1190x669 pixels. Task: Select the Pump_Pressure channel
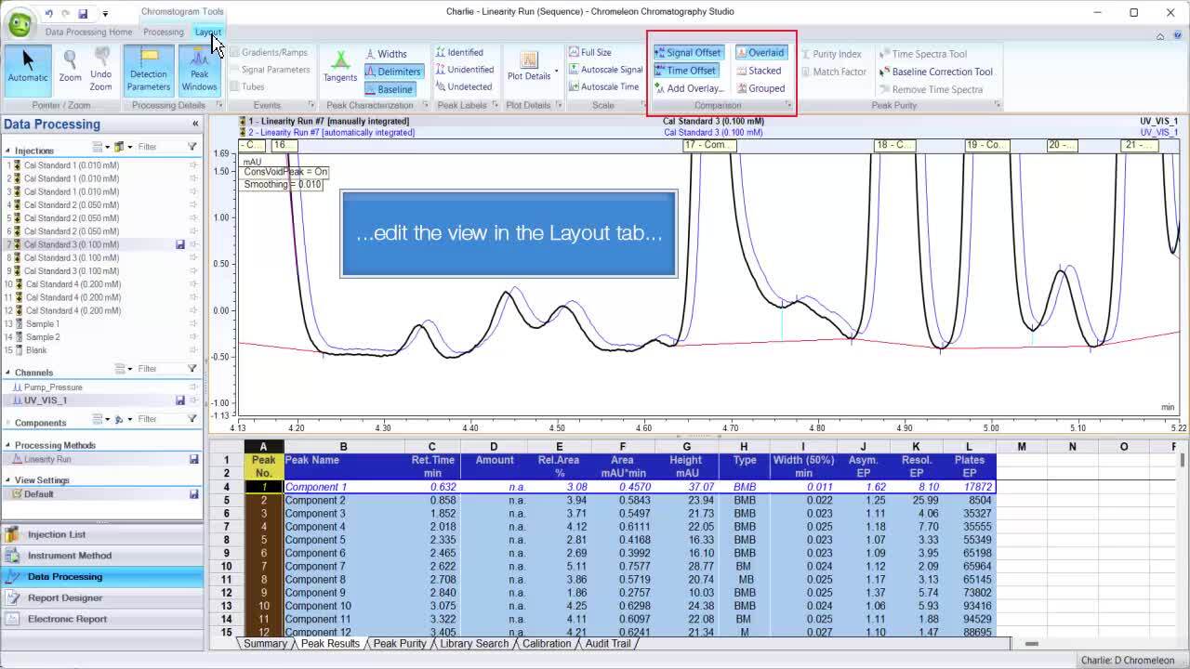click(x=100, y=387)
